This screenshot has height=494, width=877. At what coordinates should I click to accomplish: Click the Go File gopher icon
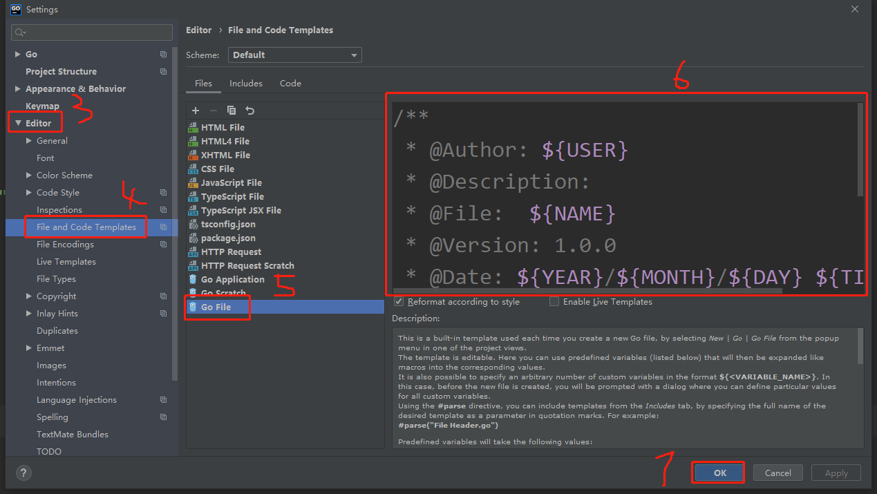click(193, 307)
